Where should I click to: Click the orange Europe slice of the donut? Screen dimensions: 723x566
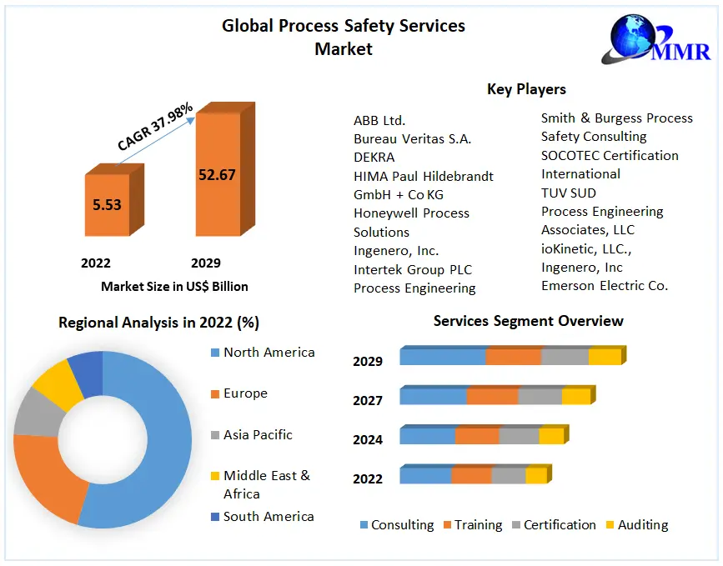click(46, 475)
